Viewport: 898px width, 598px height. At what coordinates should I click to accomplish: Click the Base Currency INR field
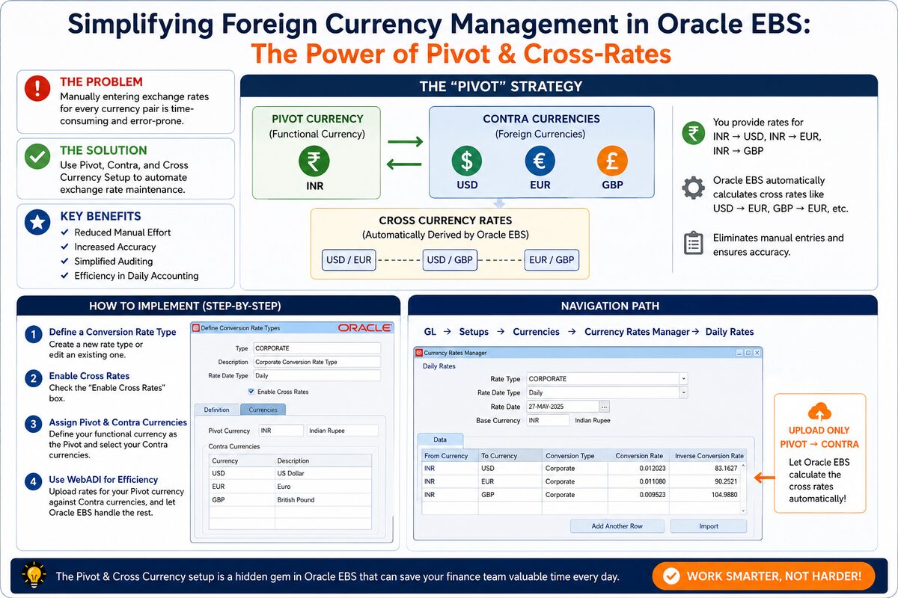(x=548, y=420)
